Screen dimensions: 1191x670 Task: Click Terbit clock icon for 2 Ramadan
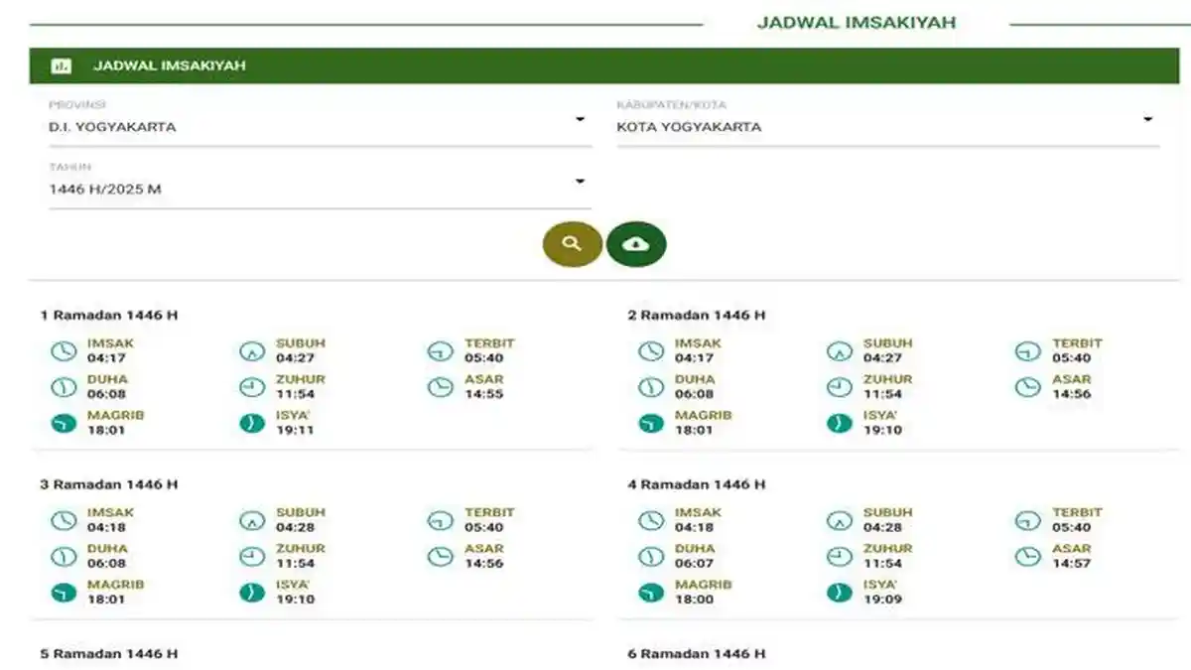(1028, 351)
